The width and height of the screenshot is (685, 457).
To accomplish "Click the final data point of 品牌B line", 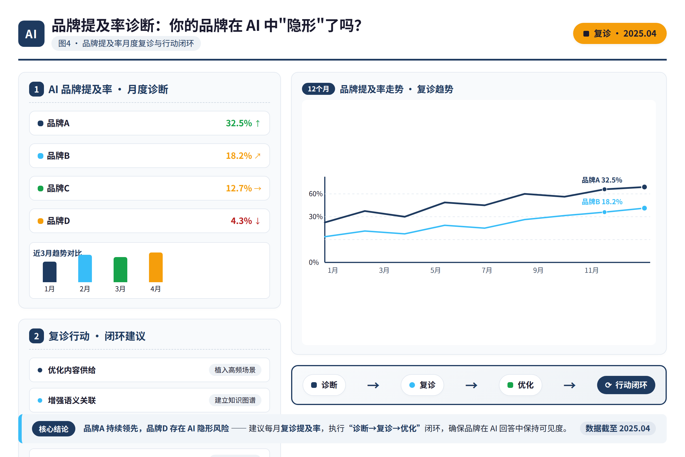I will [x=644, y=208].
